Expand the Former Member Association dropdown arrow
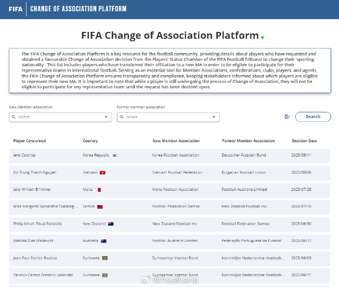The width and height of the screenshot is (339, 287). [214, 117]
